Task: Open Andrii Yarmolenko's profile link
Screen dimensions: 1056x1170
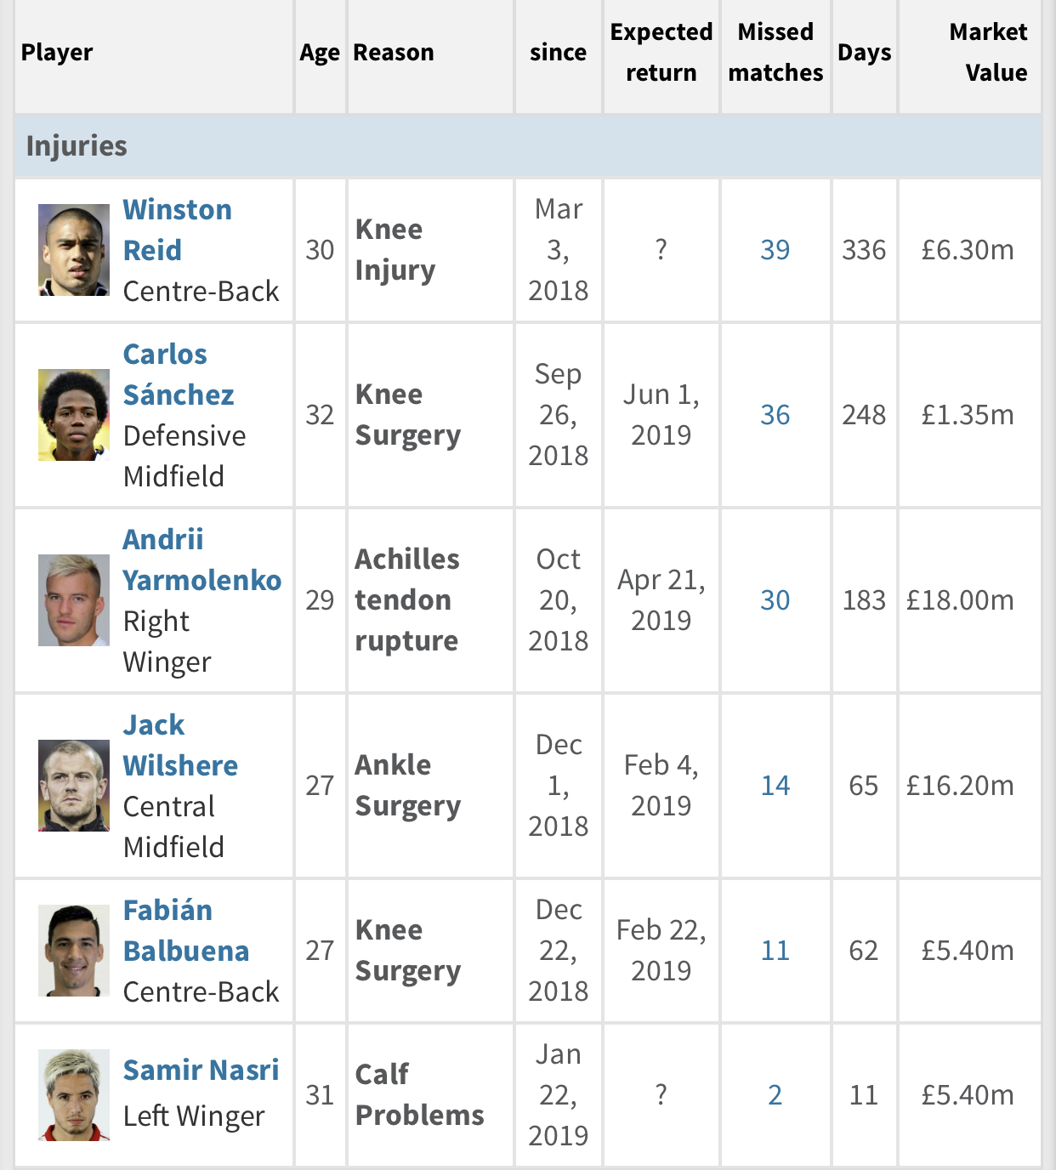Action: (202, 559)
